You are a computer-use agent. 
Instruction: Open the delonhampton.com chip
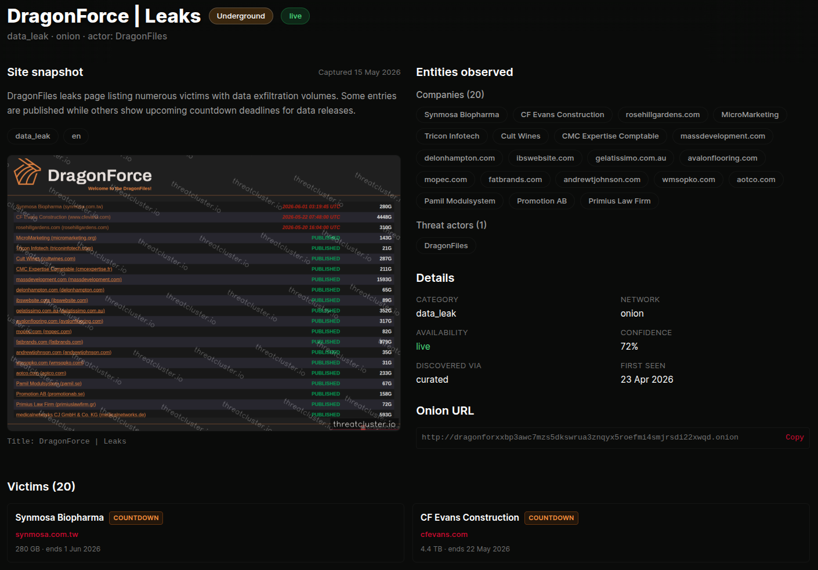click(459, 158)
